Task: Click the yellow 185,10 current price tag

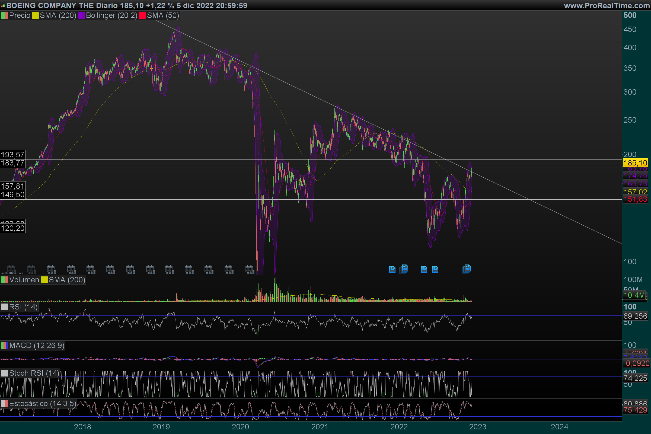Action: coord(635,163)
